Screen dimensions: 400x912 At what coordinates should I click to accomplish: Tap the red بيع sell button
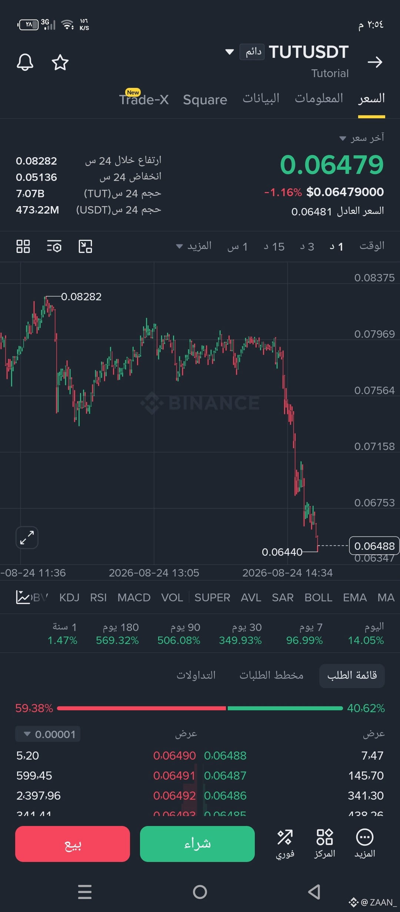[73, 844]
